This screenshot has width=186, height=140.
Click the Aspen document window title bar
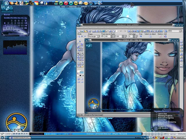(130, 40)
